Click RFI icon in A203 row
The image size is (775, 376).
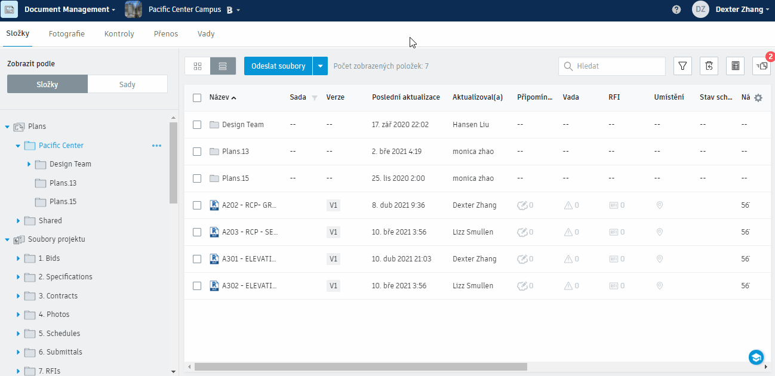pos(613,232)
